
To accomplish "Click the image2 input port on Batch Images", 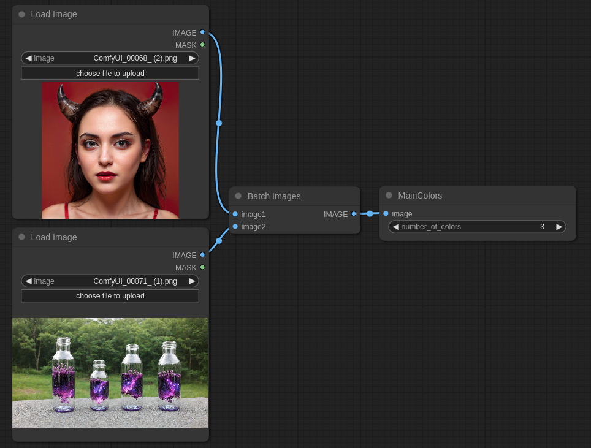I will pos(235,226).
